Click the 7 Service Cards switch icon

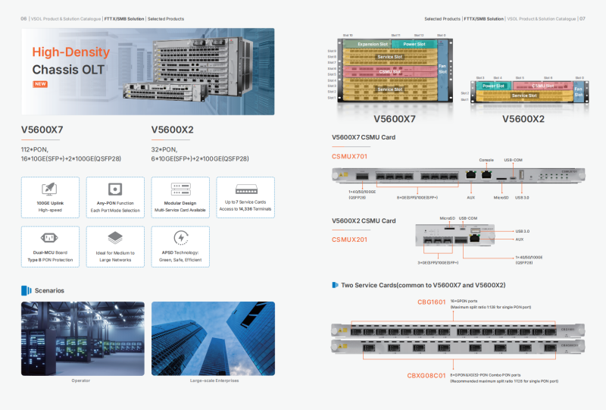coord(245,189)
